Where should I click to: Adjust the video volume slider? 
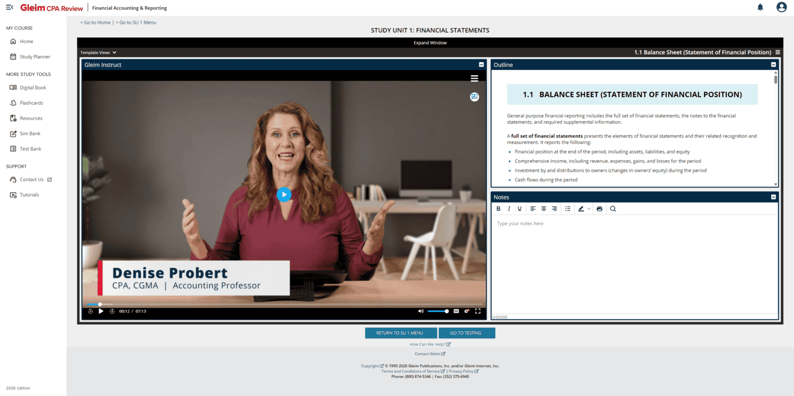click(436, 311)
